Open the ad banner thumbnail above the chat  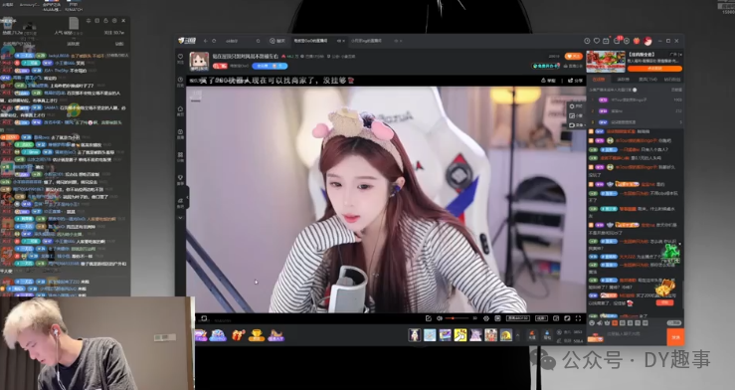pyautogui.click(x=606, y=62)
